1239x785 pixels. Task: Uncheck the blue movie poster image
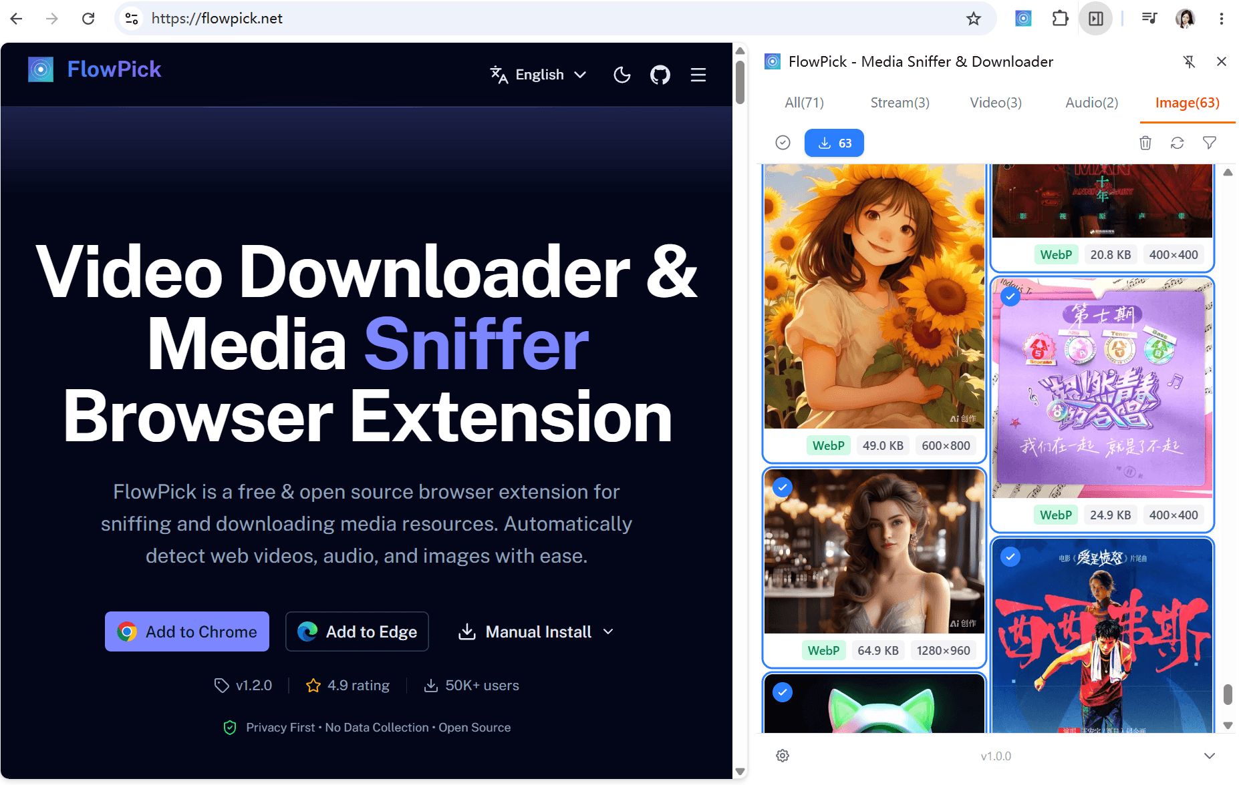point(1010,557)
